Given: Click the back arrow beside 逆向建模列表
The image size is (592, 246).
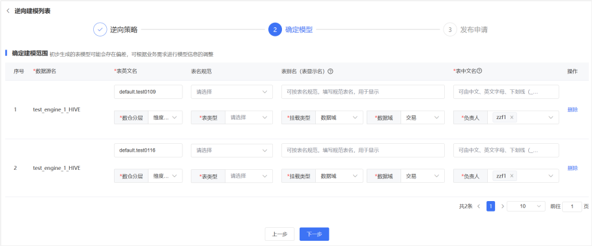Looking at the screenshot, I should tap(8, 11).
